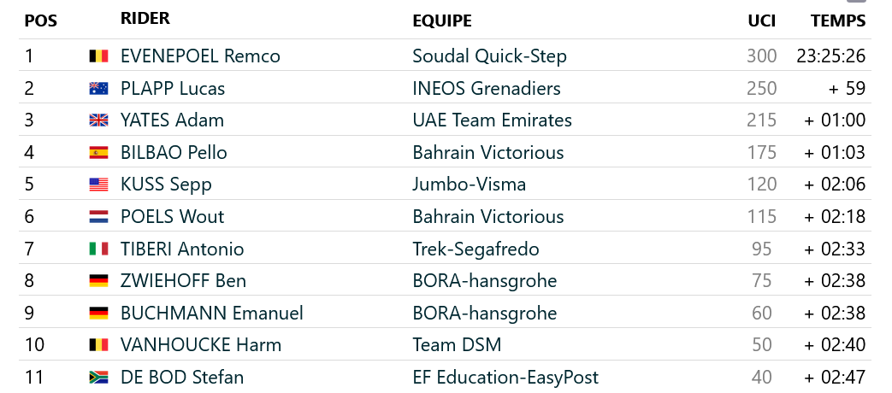Click the Australian flag next to Plapp
Image resolution: width=892 pixels, height=393 pixels.
point(98,88)
